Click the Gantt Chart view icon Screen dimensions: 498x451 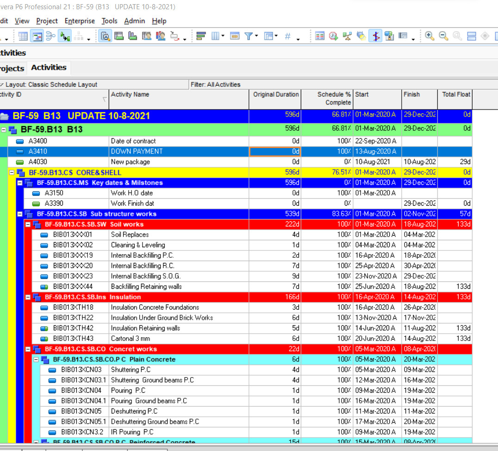[x=37, y=37]
